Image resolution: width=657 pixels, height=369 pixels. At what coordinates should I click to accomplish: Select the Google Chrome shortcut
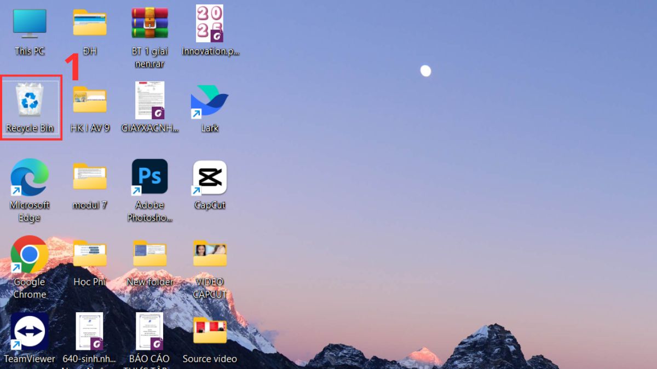coord(30,254)
